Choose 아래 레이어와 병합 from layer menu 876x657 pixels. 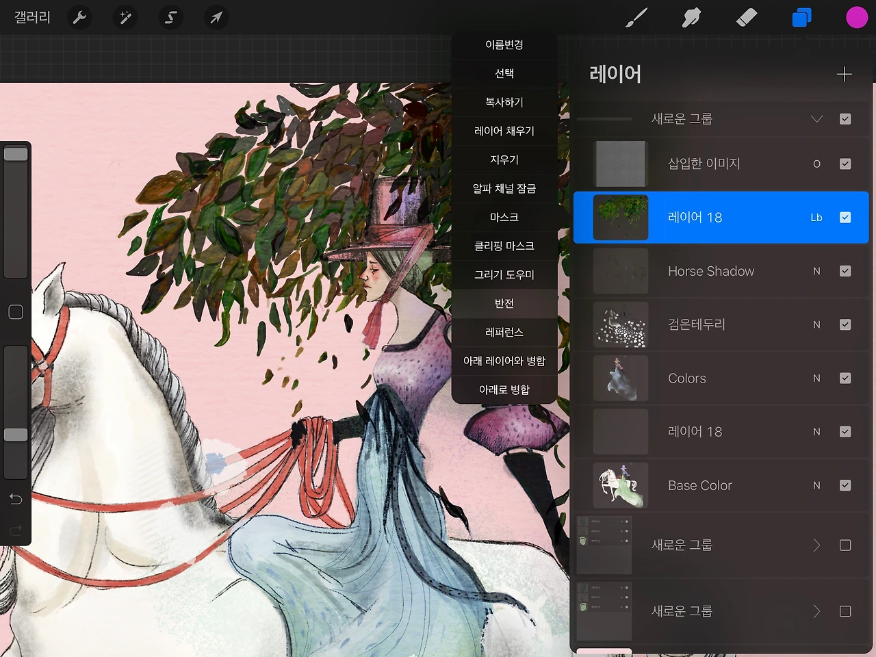pos(504,361)
